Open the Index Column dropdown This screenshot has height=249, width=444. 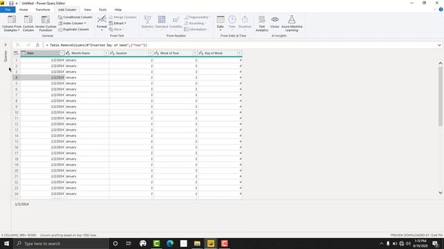[x=72, y=23]
